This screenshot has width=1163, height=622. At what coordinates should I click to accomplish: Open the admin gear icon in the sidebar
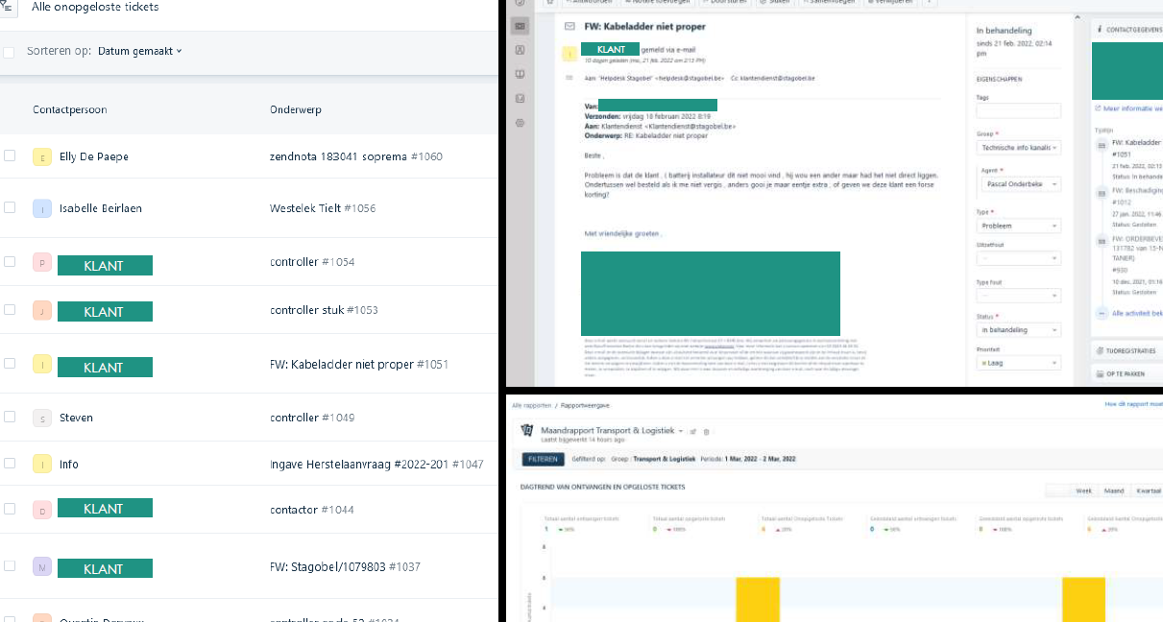pyautogui.click(x=520, y=123)
